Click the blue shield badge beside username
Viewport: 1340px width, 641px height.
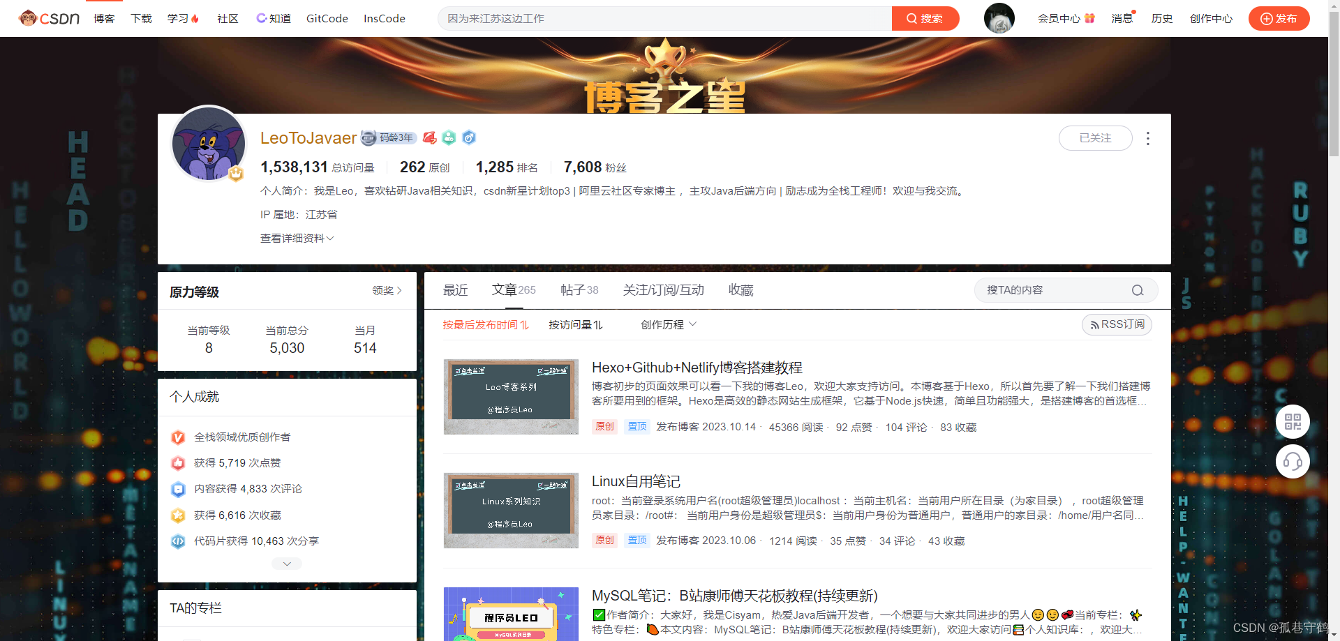[x=469, y=138]
